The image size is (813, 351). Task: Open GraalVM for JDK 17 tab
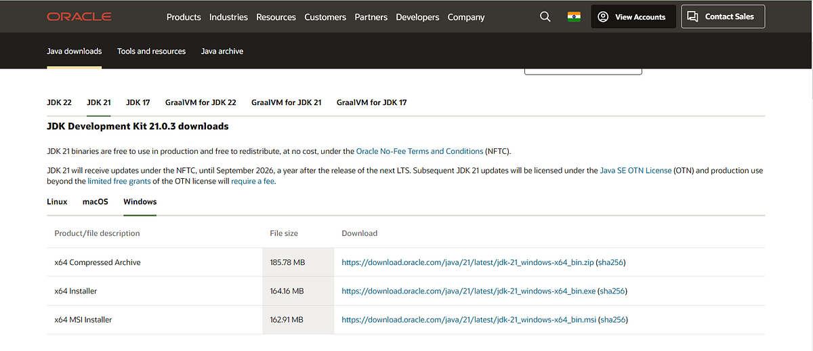coord(371,103)
